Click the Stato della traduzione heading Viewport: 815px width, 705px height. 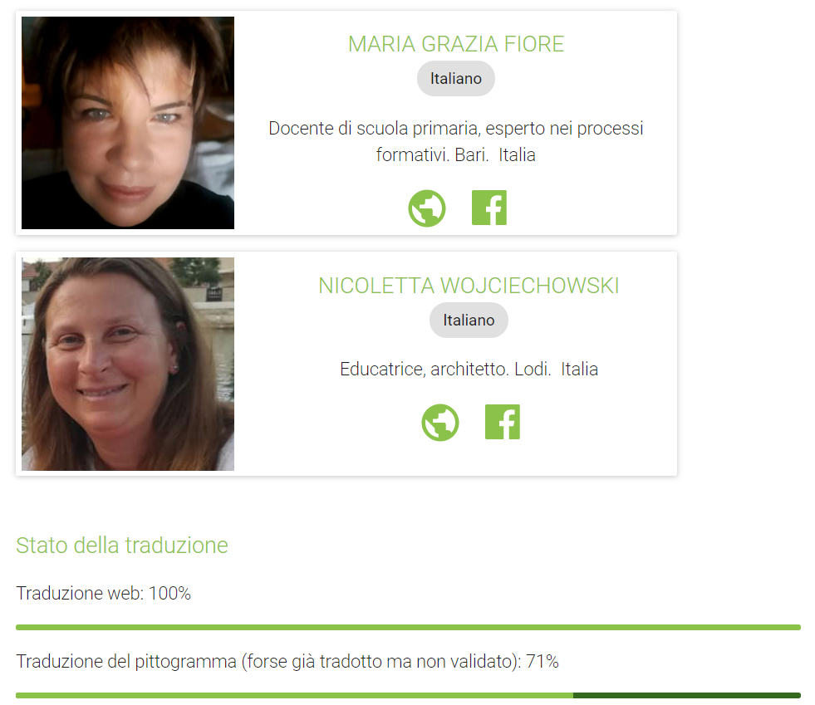(122, 546)
